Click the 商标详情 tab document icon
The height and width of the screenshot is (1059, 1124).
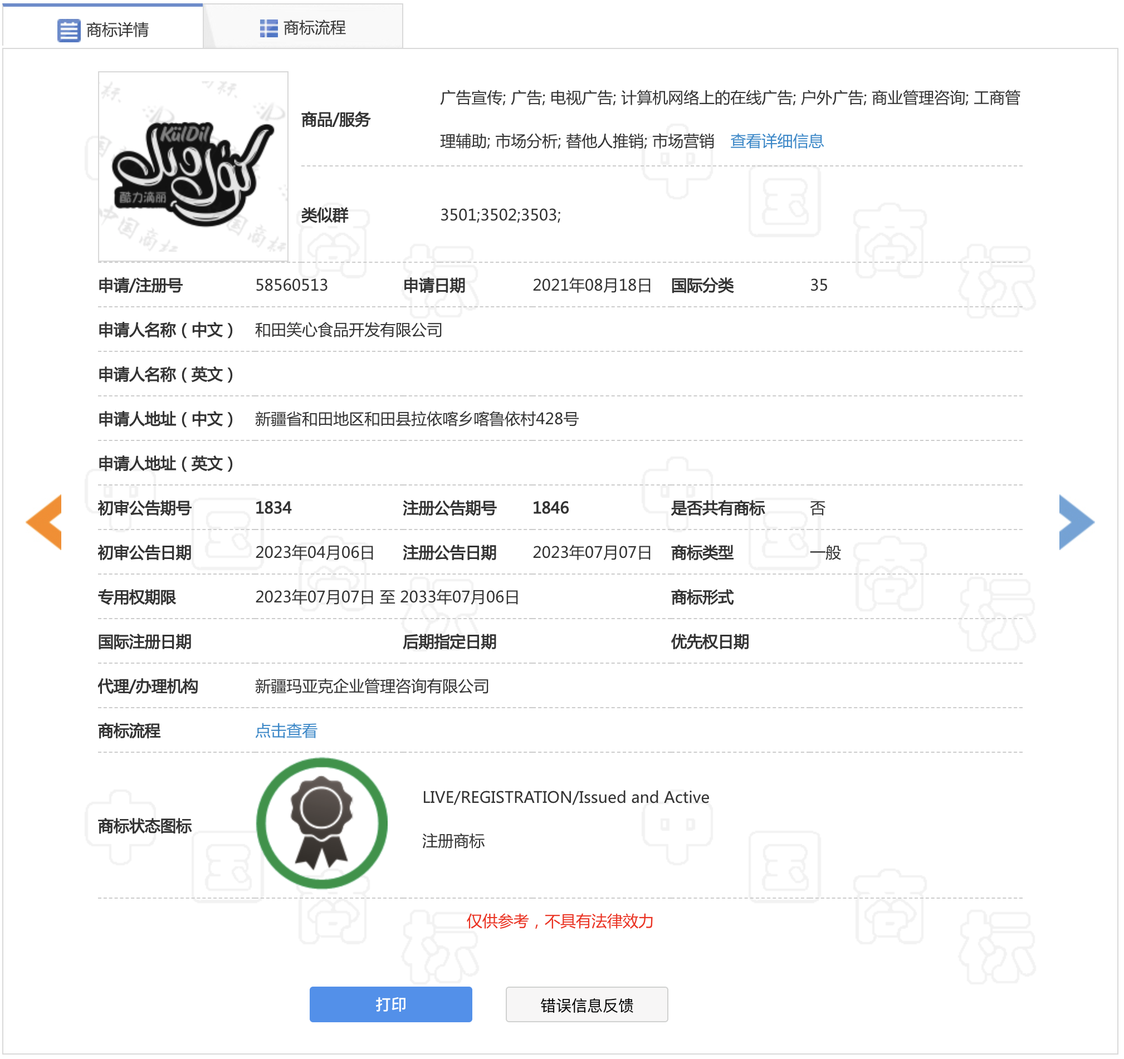pyautogui.click(x=69, y=30)
